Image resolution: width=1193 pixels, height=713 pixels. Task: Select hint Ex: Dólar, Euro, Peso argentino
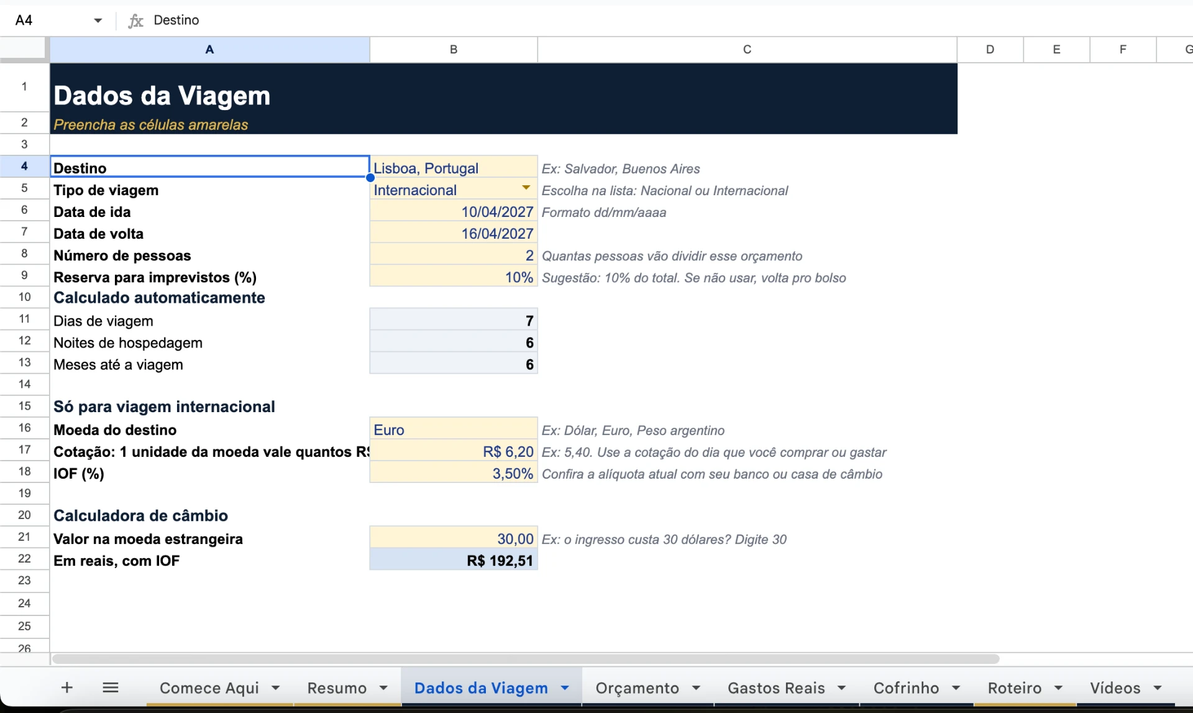tap(633, 430)
